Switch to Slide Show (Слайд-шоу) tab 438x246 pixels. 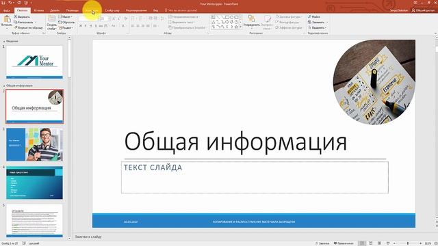[112, 10]
